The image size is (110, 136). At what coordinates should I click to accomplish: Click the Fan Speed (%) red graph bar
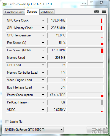pos(102,44)
